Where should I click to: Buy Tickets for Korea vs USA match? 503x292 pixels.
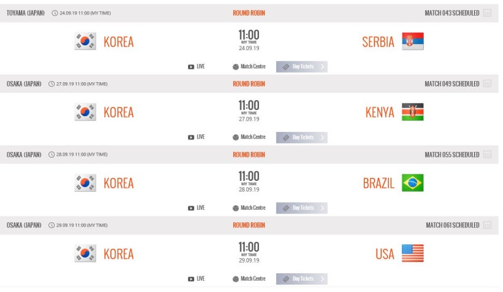tap(302, 279)
